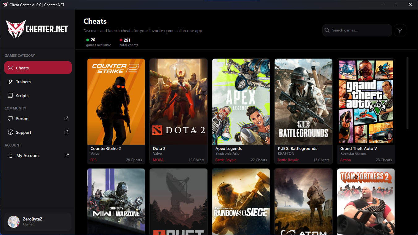
Task: Open PUBG Battlegrounds cover art
Action: point(303,102)
